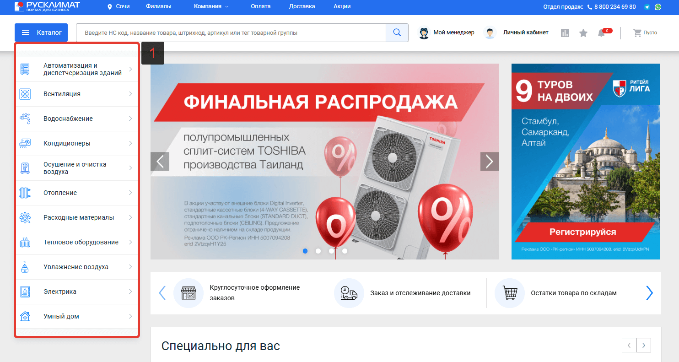This screenshot has width=679, height=362.
Task: Open the Филиалы menu item
Action: [158, 6]
